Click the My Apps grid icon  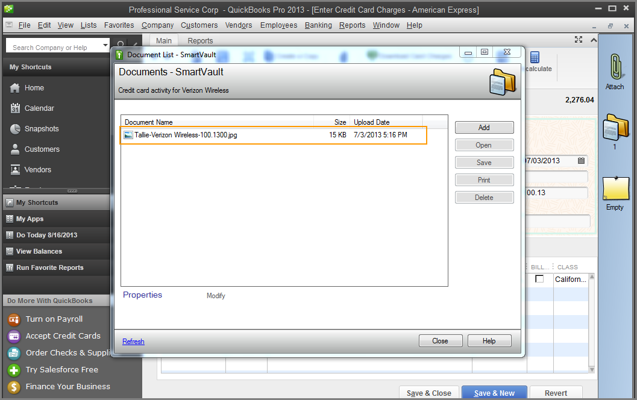point(10,219)
